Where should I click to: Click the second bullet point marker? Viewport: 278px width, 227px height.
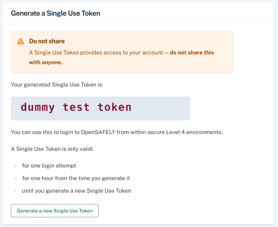pos(15,178)
